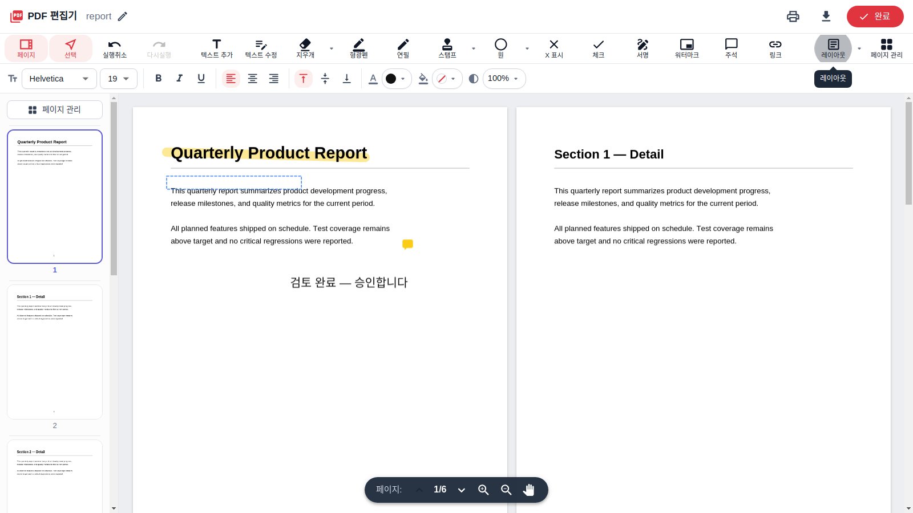Select page 2 thumbnail
This screenshot has height=513, width=913.
point(55,352)
